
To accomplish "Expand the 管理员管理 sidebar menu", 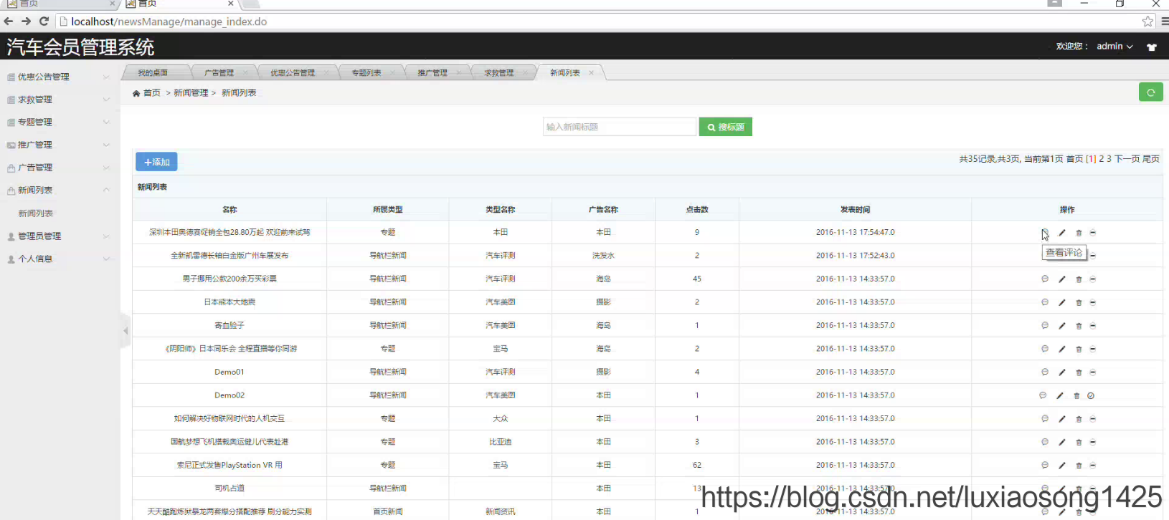I will click(59, 236).
